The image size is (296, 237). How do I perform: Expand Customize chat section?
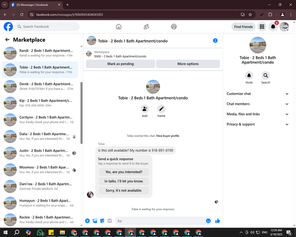[x=258, y=94]
